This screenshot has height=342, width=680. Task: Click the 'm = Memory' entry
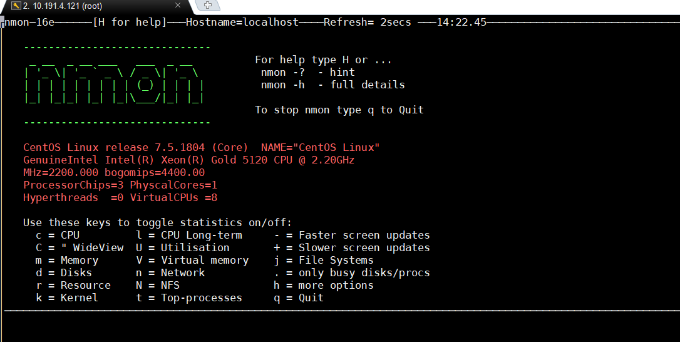67,261
